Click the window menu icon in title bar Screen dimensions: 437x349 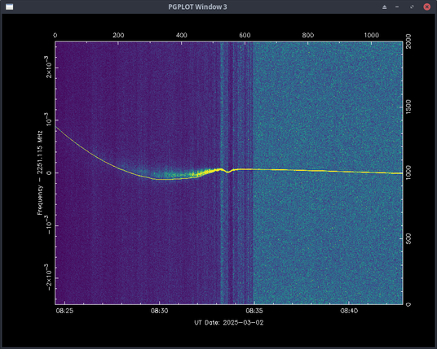tap(9, 7)
